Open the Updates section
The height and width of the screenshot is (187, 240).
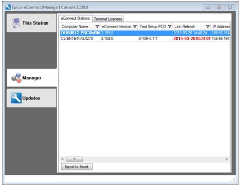pos(32,98)
